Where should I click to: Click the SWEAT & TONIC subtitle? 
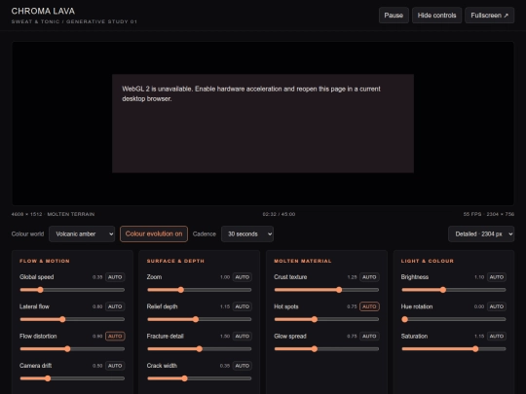pyautogui.click(x=74, y=21)
